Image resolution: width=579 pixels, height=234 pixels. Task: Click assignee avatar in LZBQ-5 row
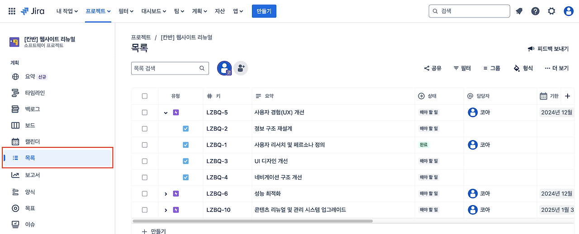pos(473,112)
